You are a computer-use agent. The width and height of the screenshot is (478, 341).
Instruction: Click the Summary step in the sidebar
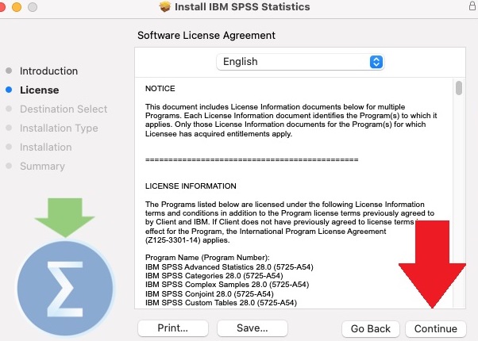(x=42, y=167)
